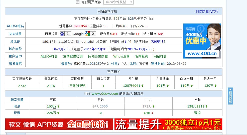
Task: Open the SEO信息 label link
Action: pos(15,34)
